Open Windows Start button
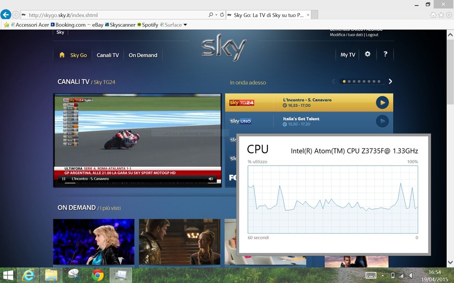The width and height of the screenshot is (454, 283). tap(8, 275)
